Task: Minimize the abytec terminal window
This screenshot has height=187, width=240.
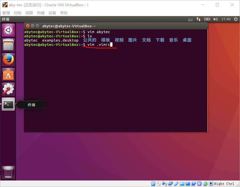Action: pyautogui.click(x=32, y=26)
